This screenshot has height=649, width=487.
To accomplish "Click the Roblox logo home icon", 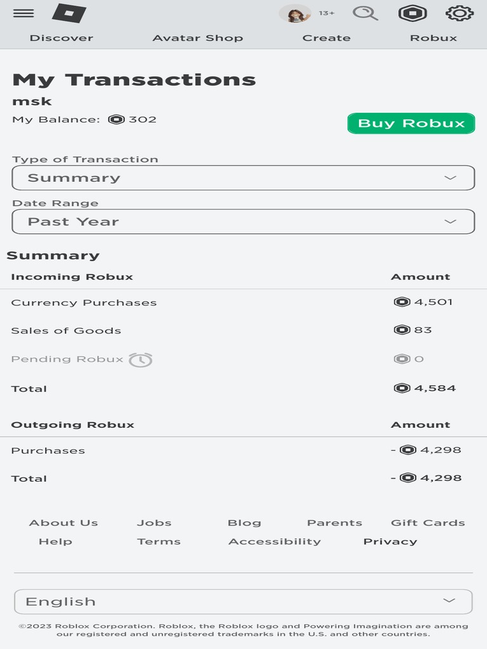I will tap(68, 13).
